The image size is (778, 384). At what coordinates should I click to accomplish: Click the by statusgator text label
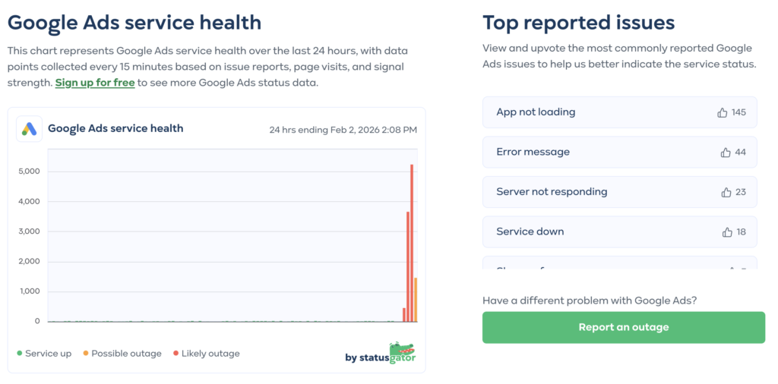[367, 357]
